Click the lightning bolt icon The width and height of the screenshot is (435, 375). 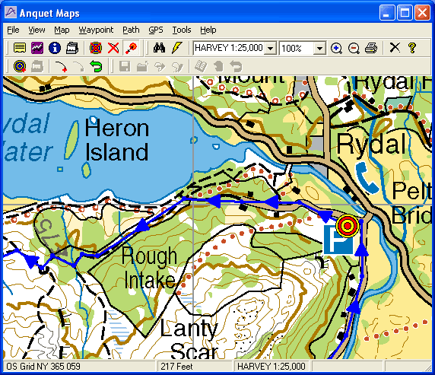[176, 48]
